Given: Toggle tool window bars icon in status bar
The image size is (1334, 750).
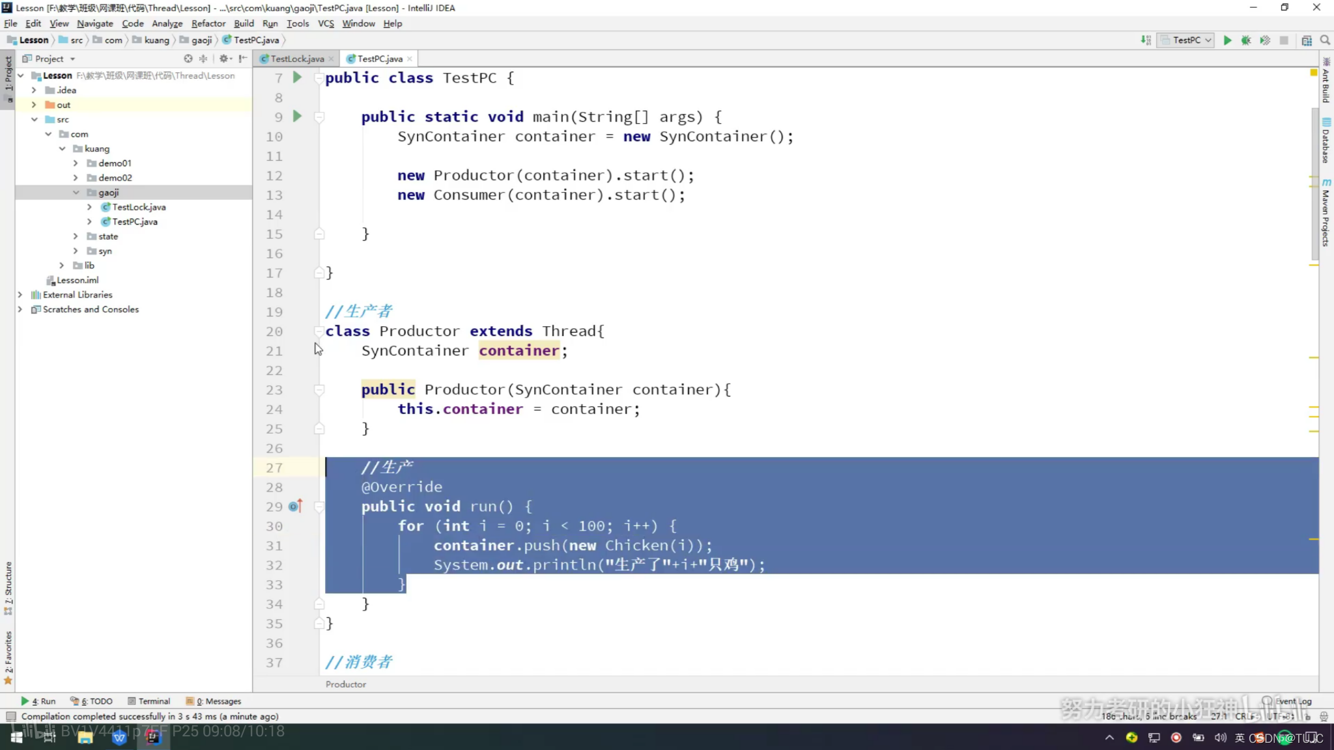Looking at the screenshot, I should [10, 717].
